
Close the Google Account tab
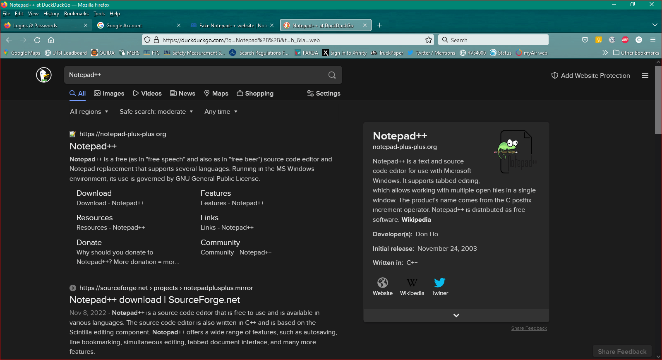pos(179,25)
